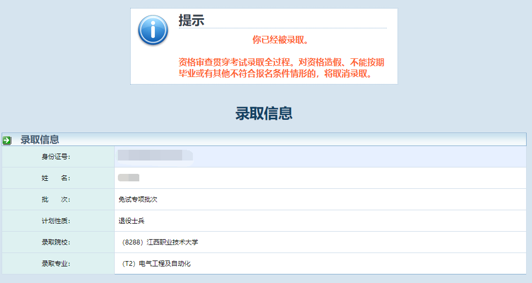Screen dimensions: 532x283
Task: Click the green arrow icon beside 录取信息
Action: click(7, 140)
